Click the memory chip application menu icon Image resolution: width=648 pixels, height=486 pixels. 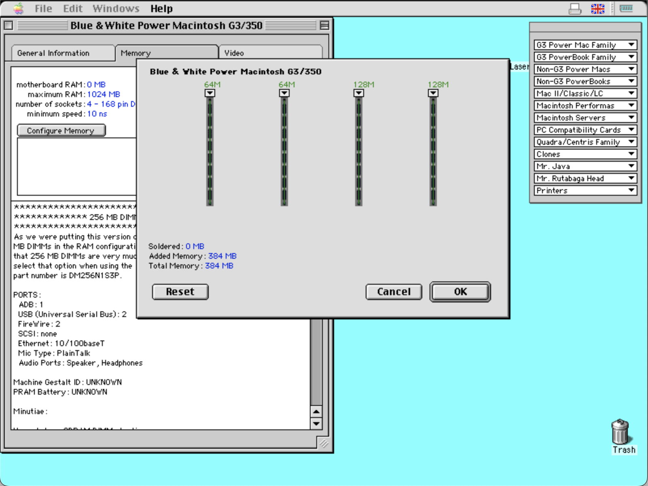point(626,8)
